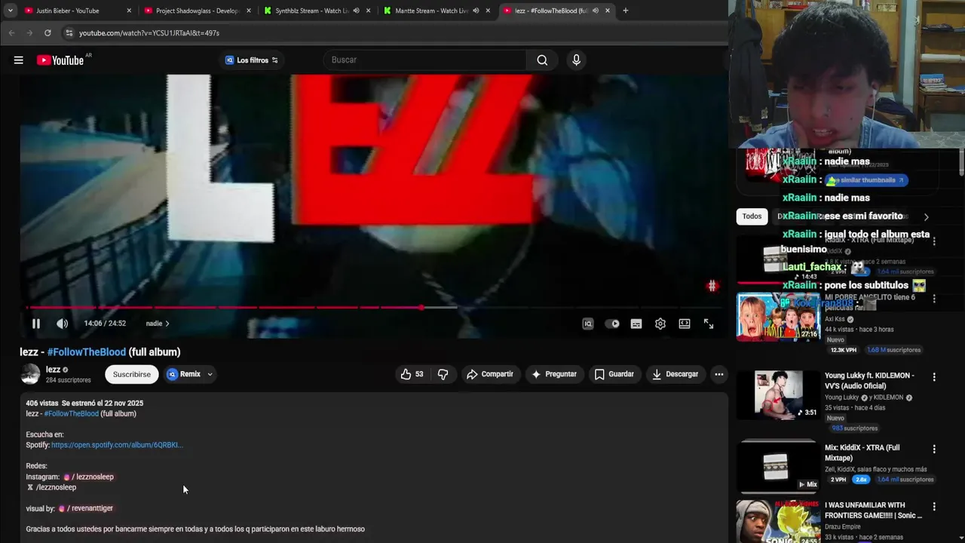Show next filter chips arrow
The width and height of the screenshot is (965, 543).
coord(926,216)
